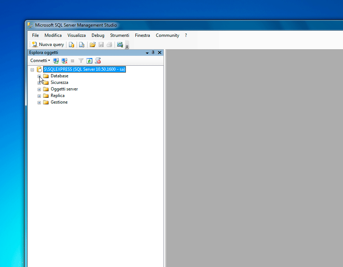
Task: Expand the Replica folder node
Action: tap(39, 96)
